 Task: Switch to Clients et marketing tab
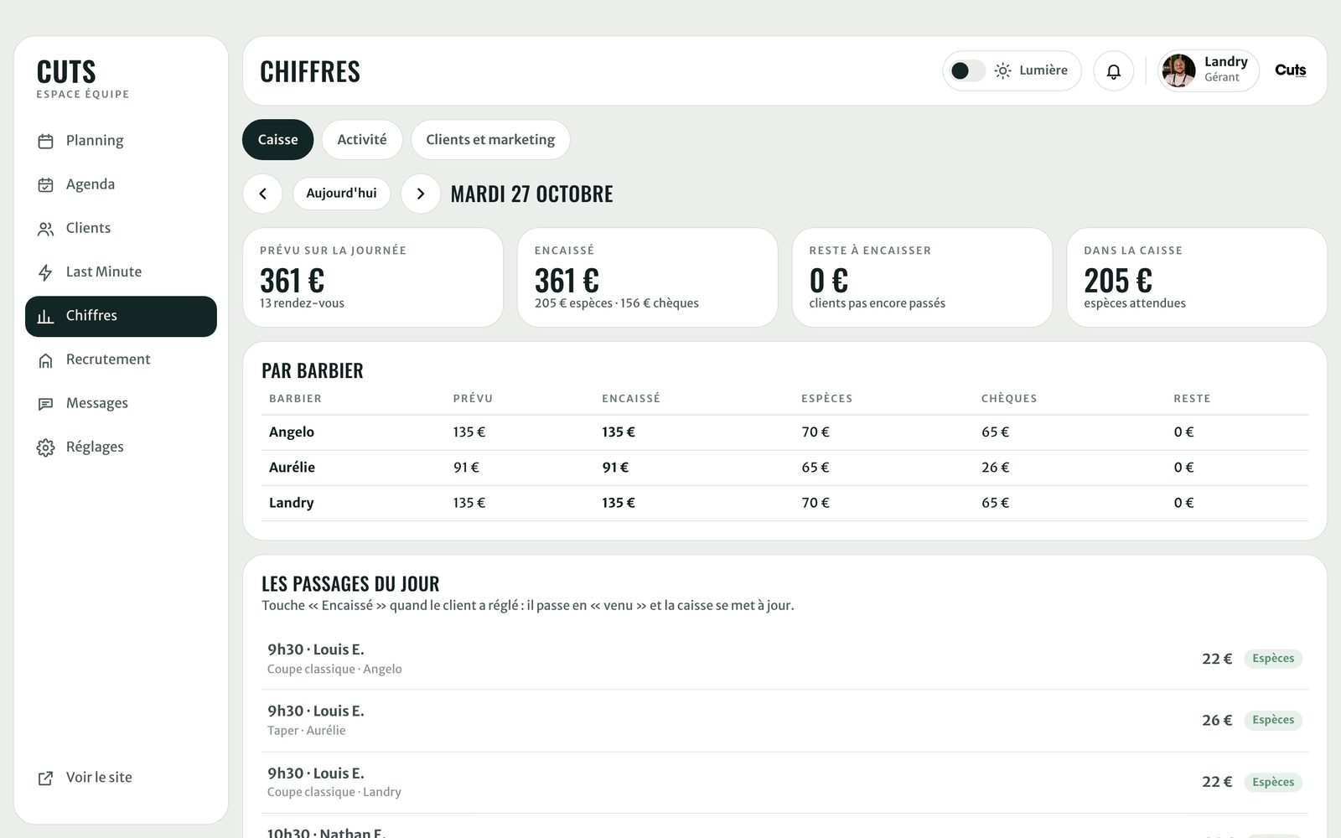pyautogui.click(x=490, y=140)
